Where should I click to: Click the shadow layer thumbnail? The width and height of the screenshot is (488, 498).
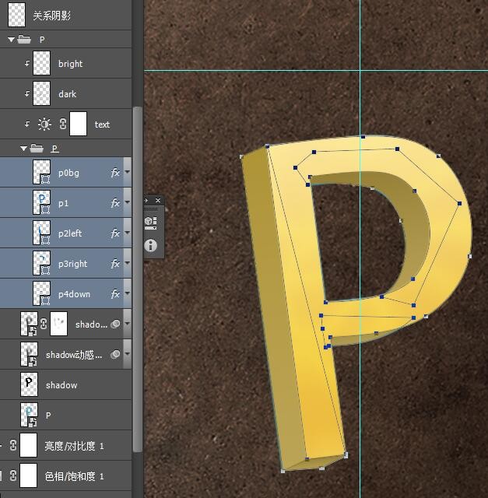pyautogui.click(x=30, y=384)
